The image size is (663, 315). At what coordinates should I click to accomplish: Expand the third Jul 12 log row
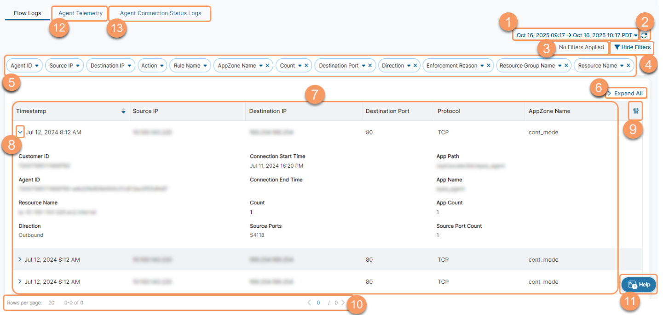pos(19,281)
